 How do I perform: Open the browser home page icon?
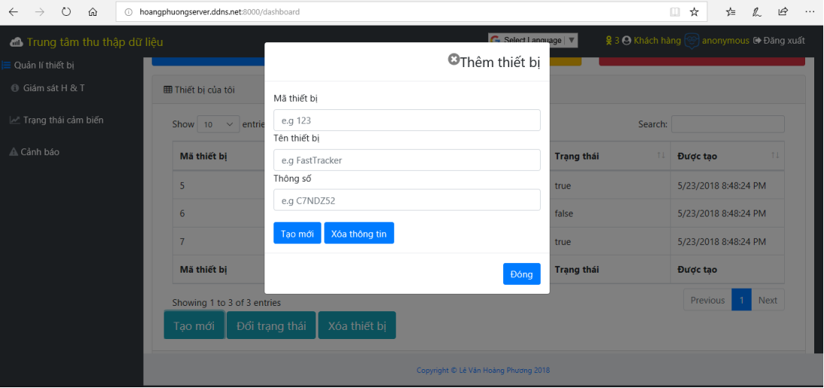[x=93, y=11]
